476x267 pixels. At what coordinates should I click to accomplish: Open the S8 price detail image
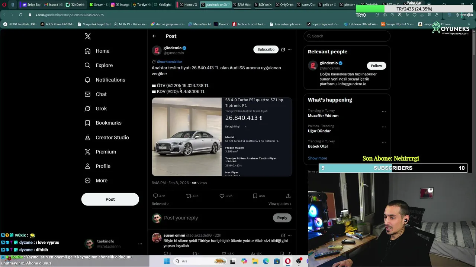(257, 137)
